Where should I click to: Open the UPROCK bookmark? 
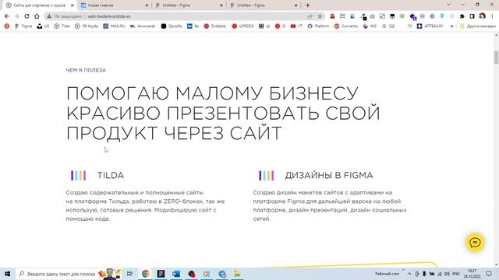point(242,26)
